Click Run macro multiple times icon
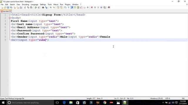Screen dimensions: 188x105 pos(101,7)
